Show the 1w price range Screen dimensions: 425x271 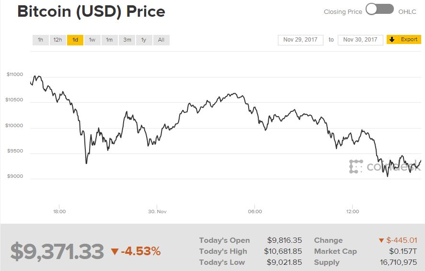coord(92,40)
